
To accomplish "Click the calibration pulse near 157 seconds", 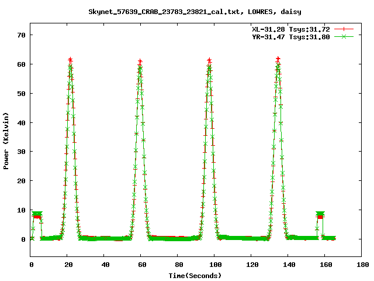I will (x=320, y=215).
